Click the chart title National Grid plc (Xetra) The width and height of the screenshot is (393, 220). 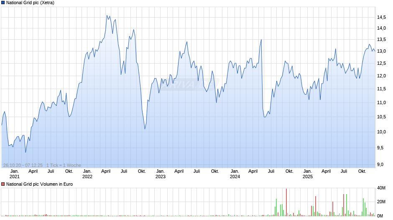[30, 3]
